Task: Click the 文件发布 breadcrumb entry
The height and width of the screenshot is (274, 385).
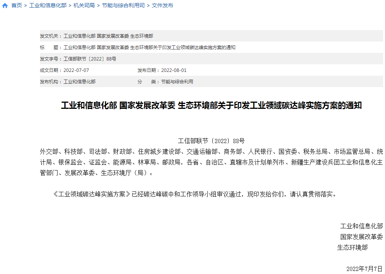Action: pyautogui.click(x=162, y=5)
